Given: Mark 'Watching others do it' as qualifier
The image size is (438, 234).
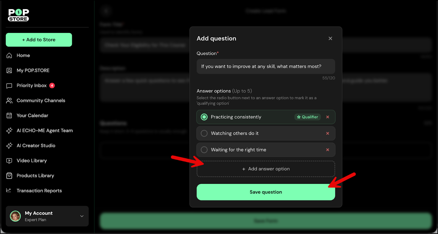Looking at the screenshot, I should [x=204, y=133].
